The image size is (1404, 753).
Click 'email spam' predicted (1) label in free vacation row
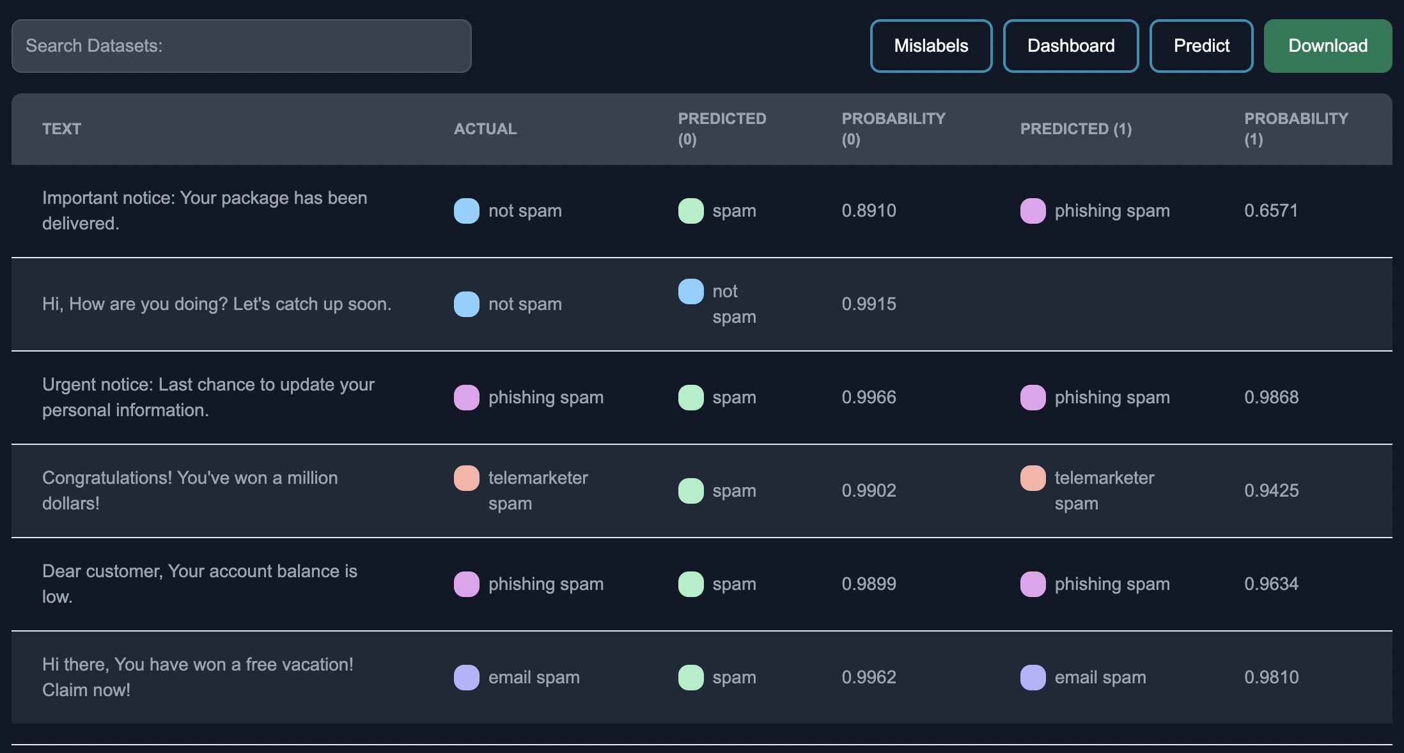click(x=1100, y=678)
